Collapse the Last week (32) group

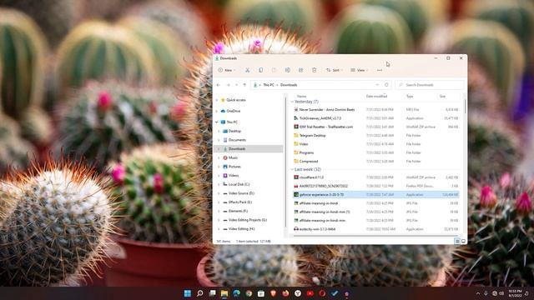pyautogui.click(x=292, y=169)
